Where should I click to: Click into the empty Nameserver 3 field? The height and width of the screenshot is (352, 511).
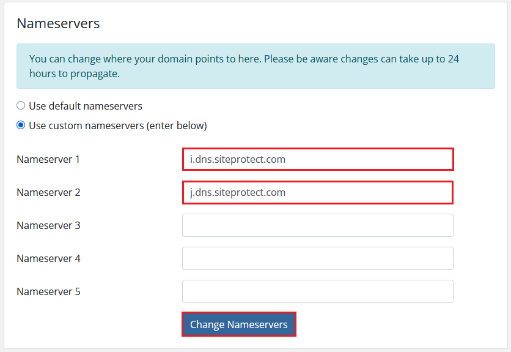317,225
